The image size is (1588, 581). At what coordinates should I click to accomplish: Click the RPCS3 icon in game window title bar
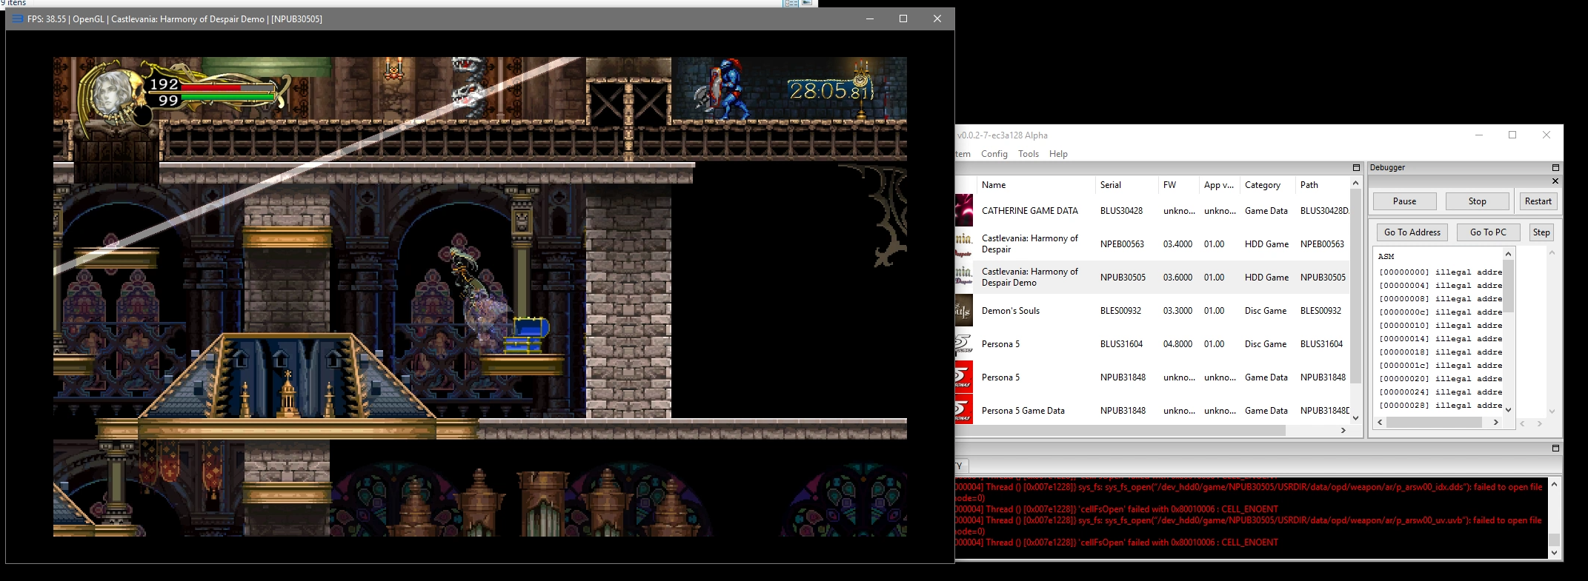click(x=17, y=19)
